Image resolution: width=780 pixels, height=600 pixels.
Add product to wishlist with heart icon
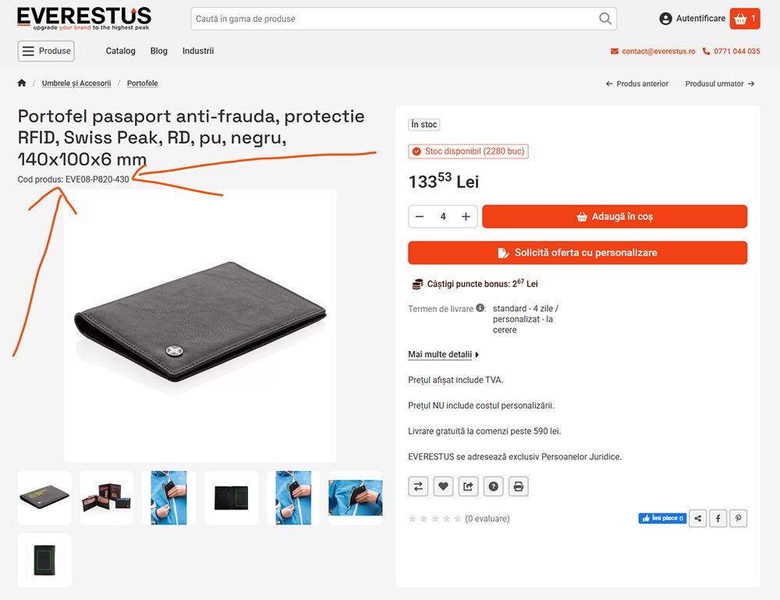tap(443, 486)
